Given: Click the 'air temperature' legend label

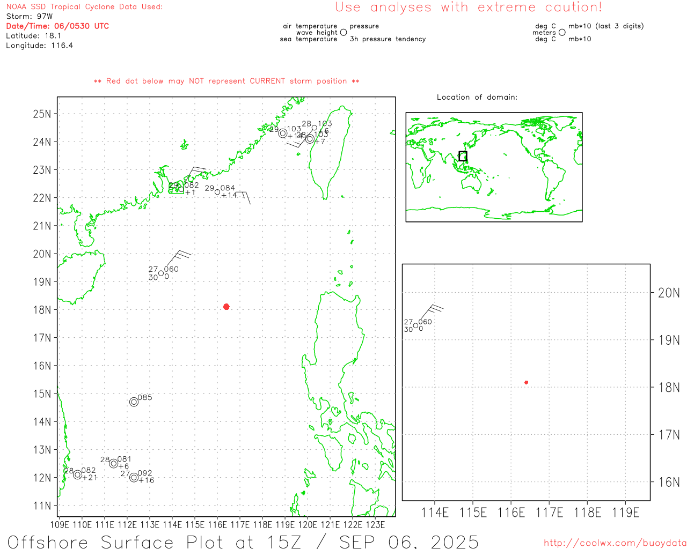Looking at the screenshot, I should (x=310, y=26).
